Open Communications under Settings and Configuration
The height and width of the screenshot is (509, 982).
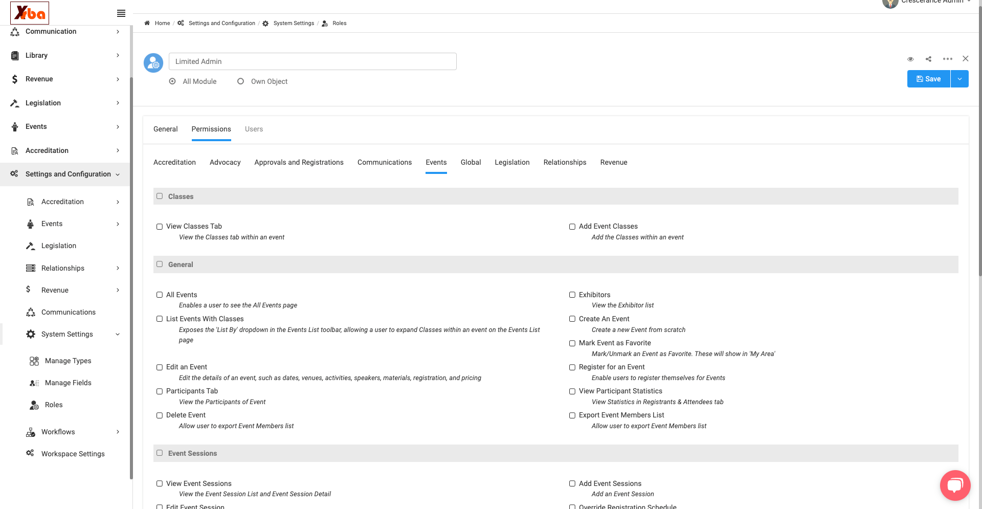coord(69,312)
